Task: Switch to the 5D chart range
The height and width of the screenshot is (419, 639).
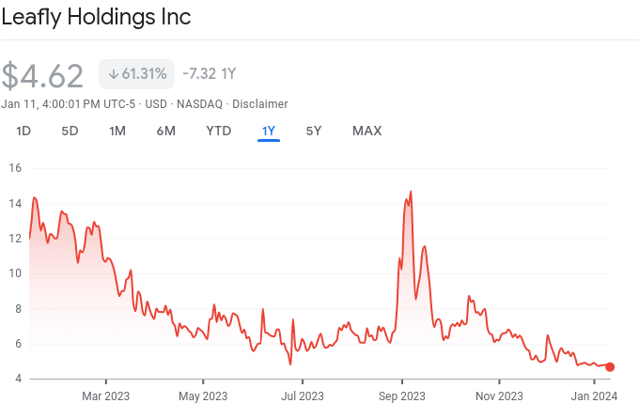Action: pyautogui.click(x=70, y=131)
